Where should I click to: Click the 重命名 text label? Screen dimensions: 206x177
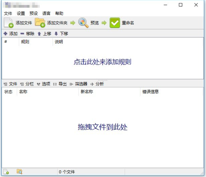(128, 23)
